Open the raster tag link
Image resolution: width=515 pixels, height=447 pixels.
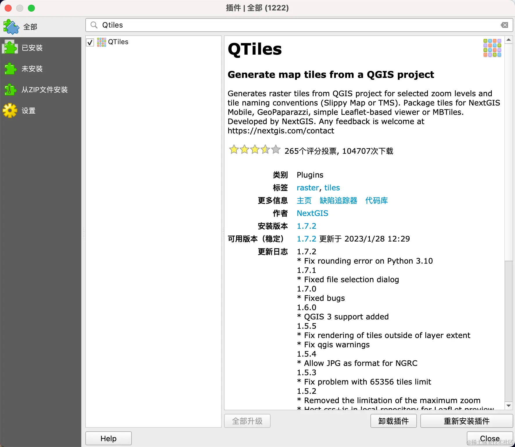tap(308, 188)
